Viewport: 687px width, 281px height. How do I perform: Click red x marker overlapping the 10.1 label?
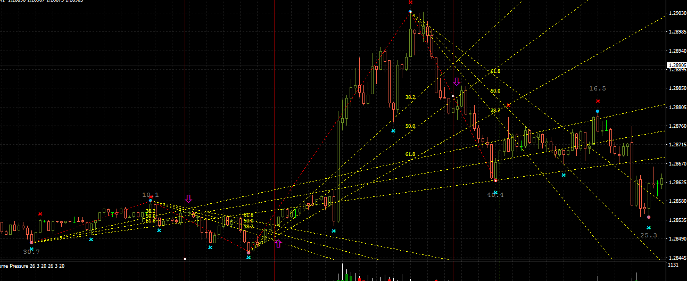tap(151, 197)
